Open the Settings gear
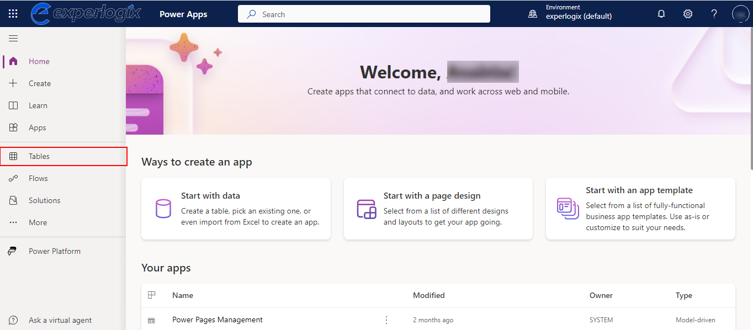Viewport: 753px width, 330px height. pos(688,14)
